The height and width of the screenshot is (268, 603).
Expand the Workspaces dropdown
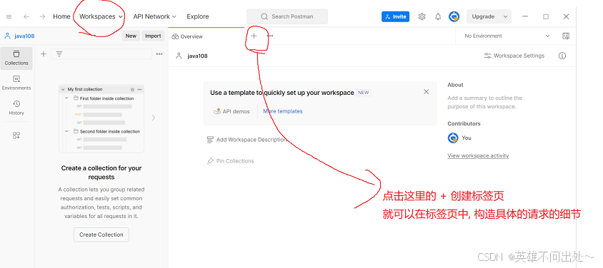click(101, 16)
